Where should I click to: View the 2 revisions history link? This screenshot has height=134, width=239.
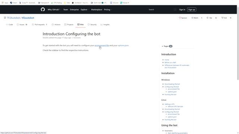[x=77, y=38]
